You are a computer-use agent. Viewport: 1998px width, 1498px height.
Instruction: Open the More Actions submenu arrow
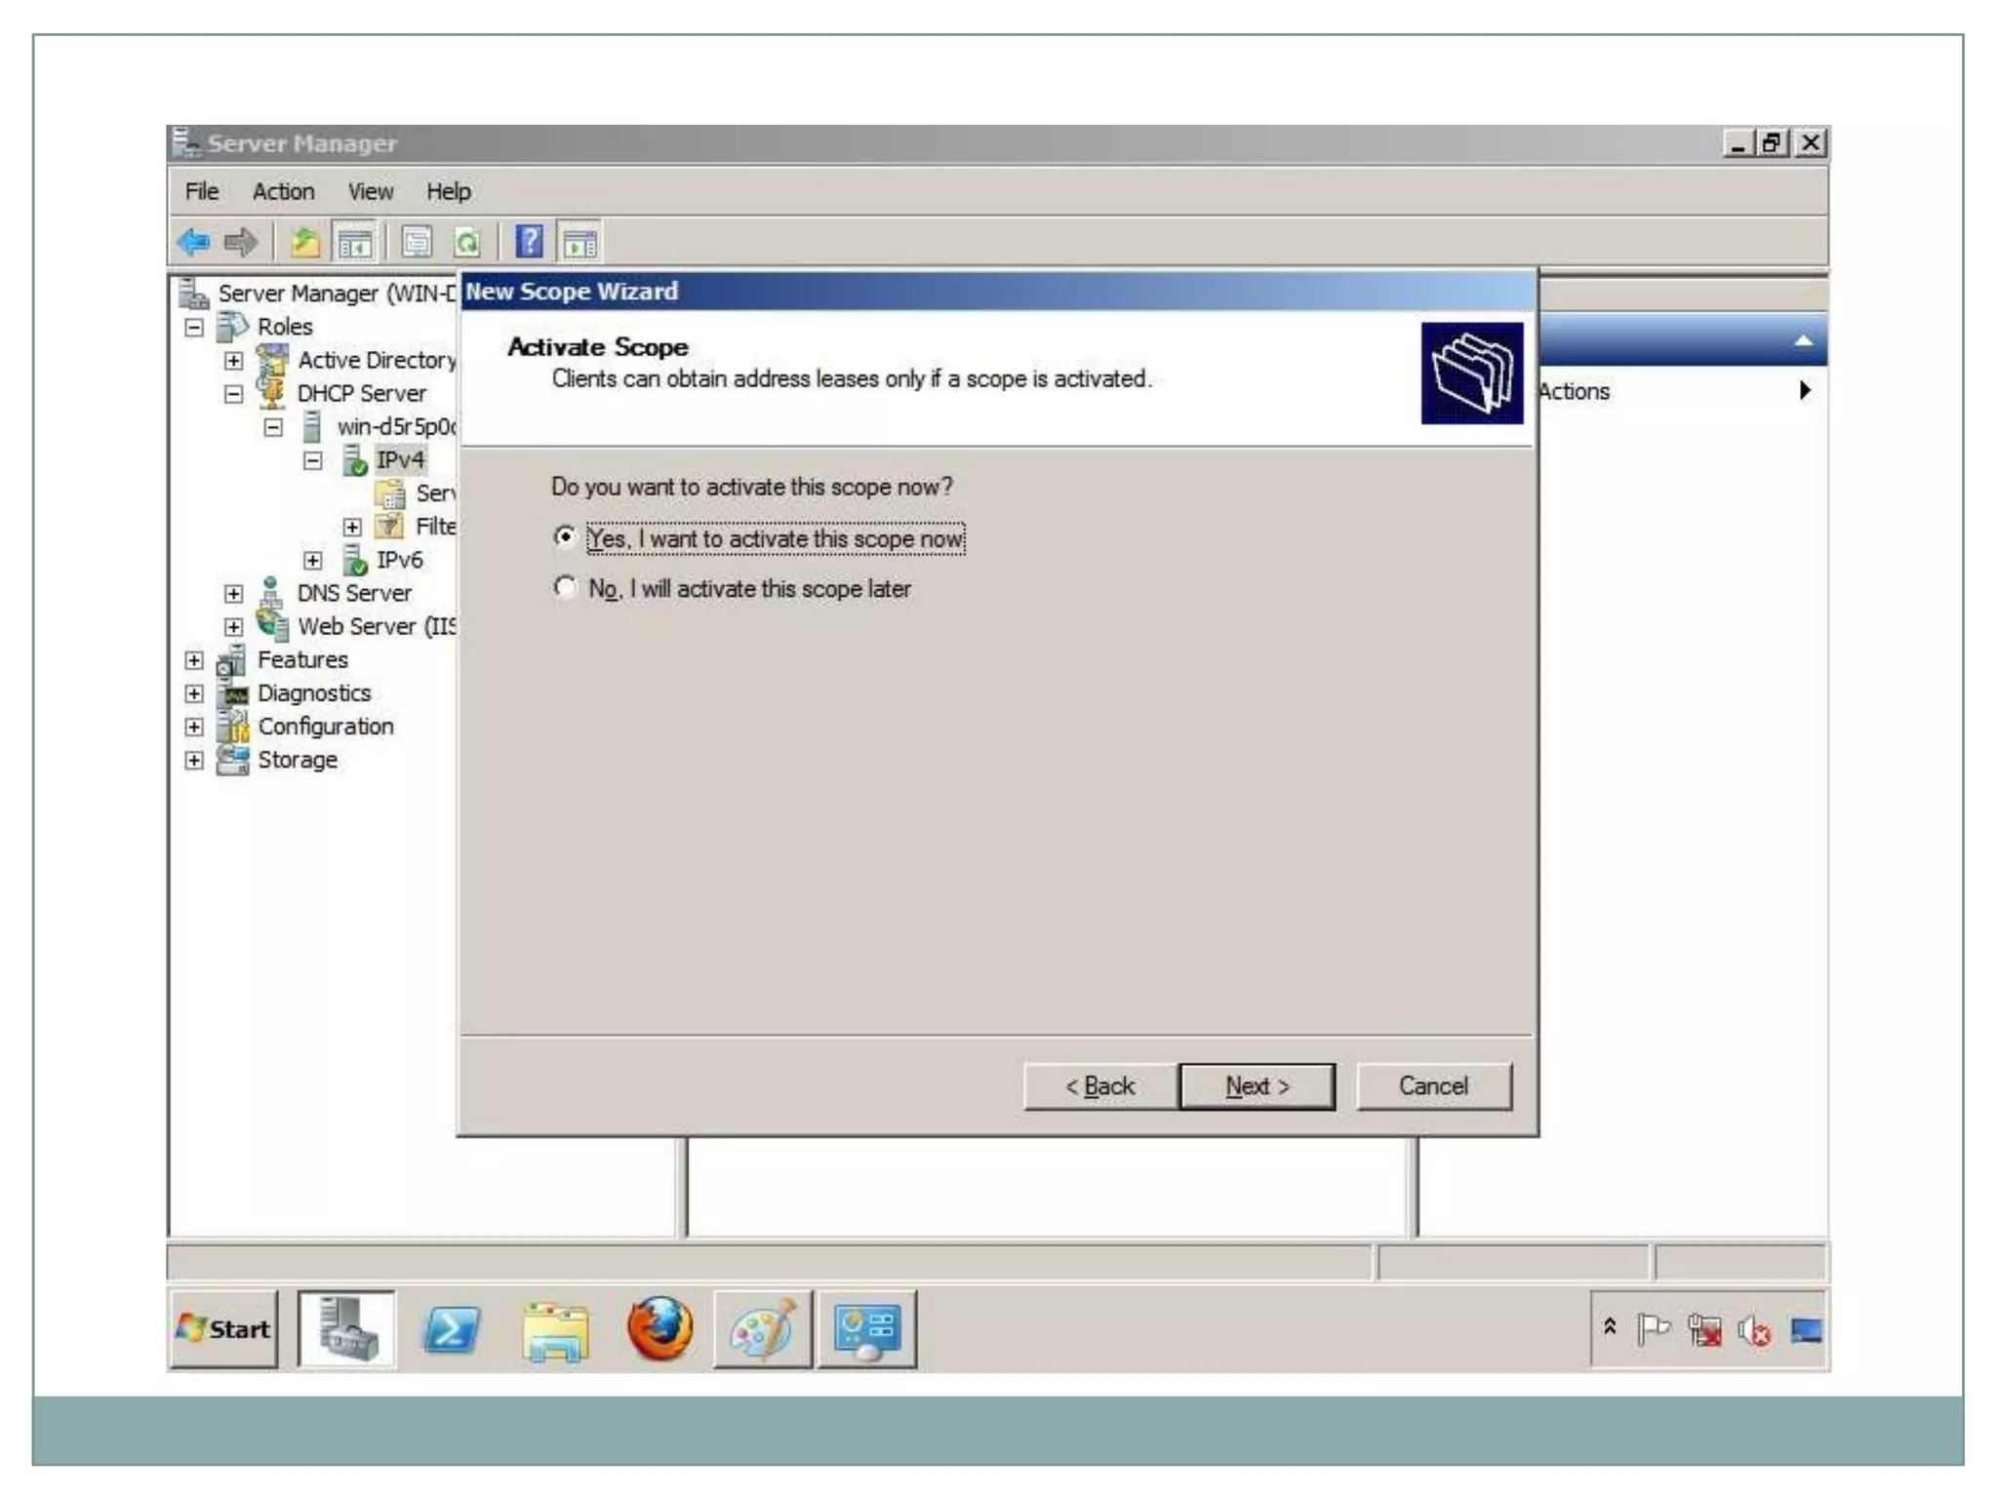tap(1805, 390)
